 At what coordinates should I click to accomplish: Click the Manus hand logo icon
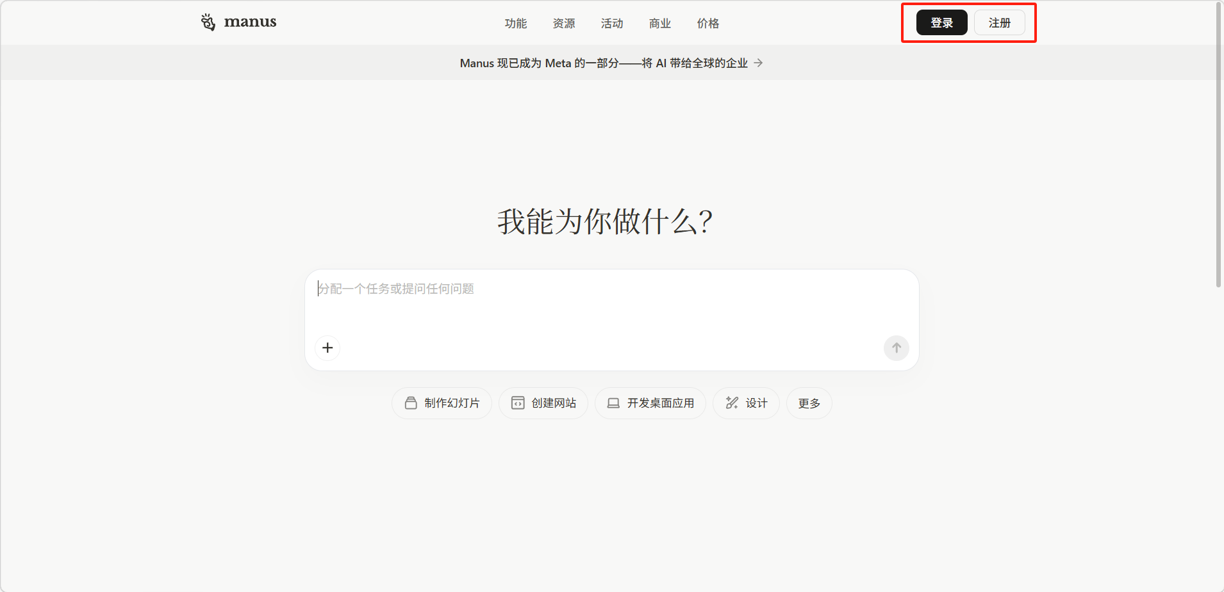208,22
